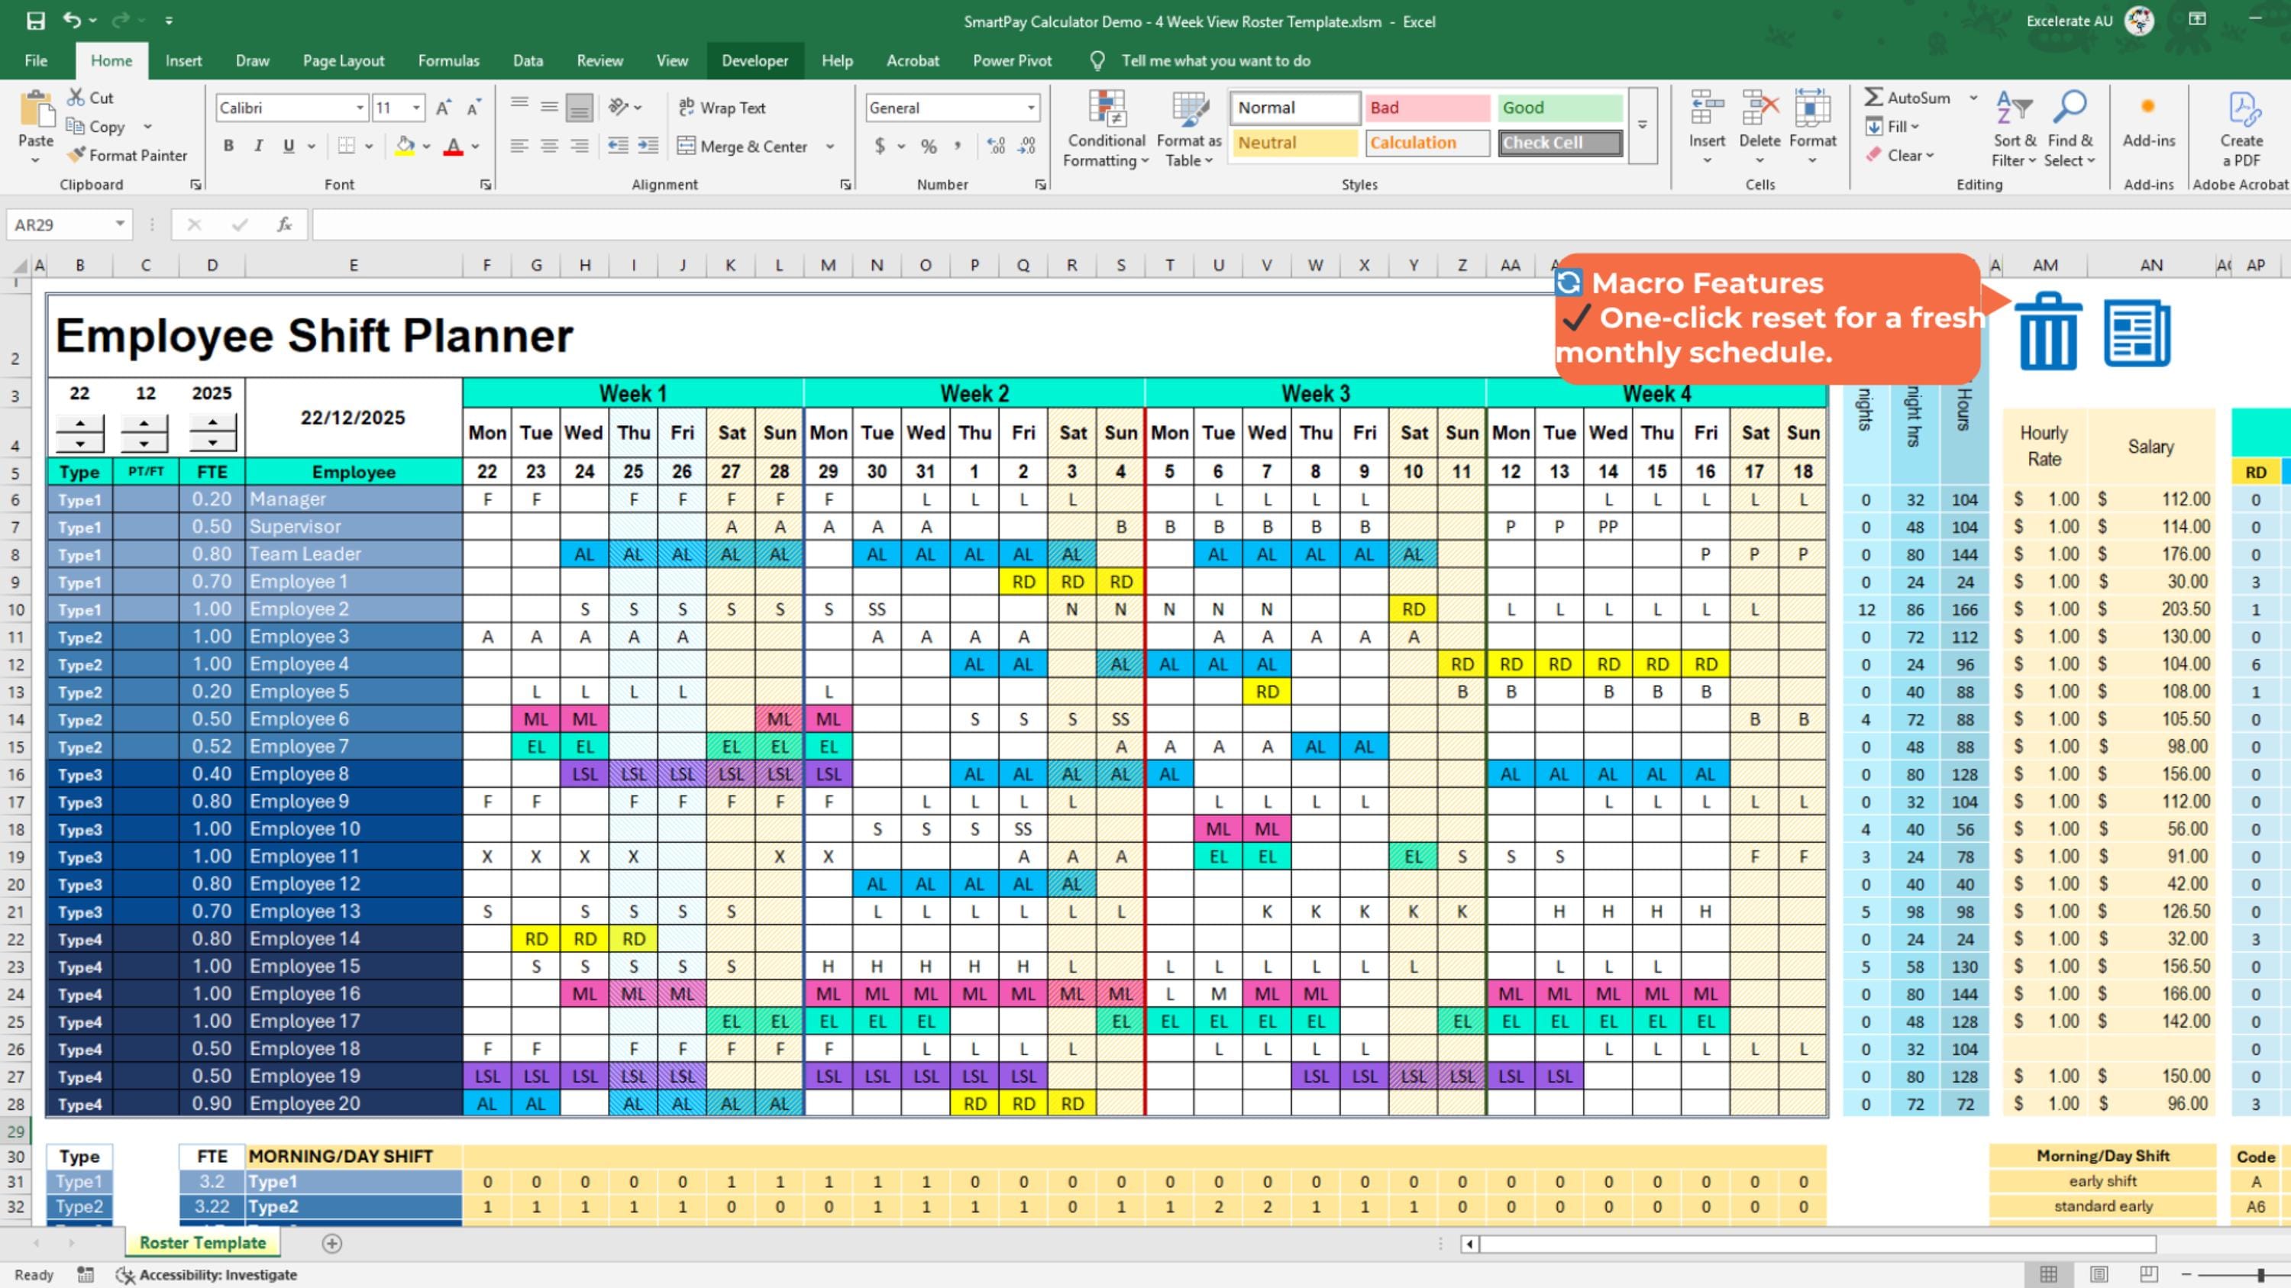Expand the Fill Color dropdown arrow
The image size is (2291, 1288).
pyautogui.click(x=425, y=145)
